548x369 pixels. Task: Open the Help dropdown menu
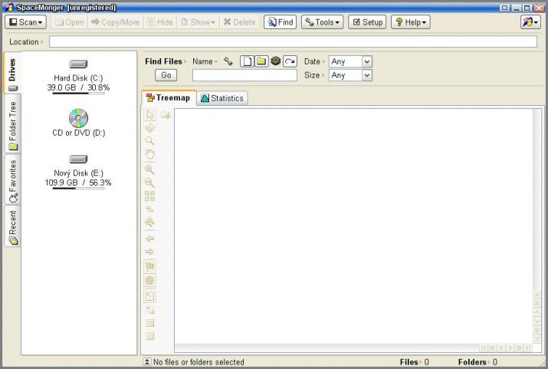coord(411,22)
